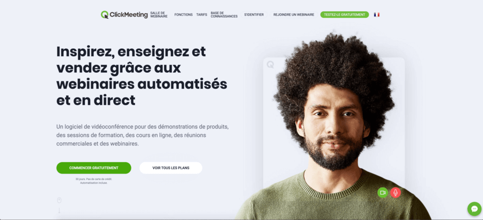Click the faded logo on the mockup card
This screenshot has width=483, height=220.
270,65
